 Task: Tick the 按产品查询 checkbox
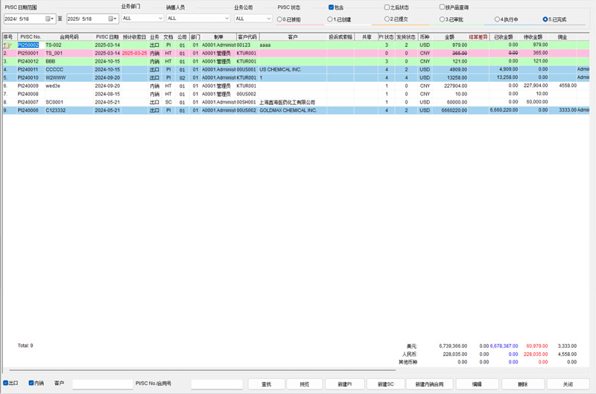point(442,7)
